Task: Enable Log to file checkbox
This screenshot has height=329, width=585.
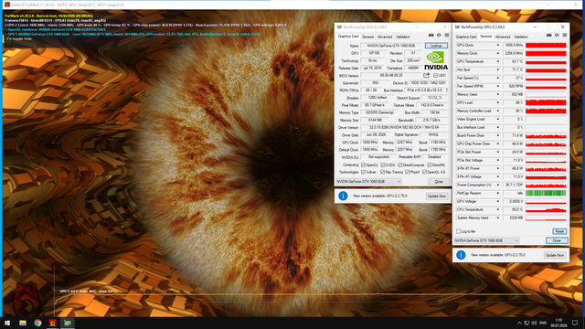Action: (459, 231)
